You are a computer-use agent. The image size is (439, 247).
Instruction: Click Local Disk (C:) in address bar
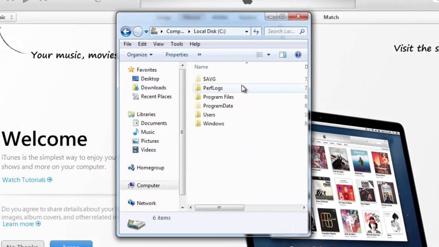coord(210,31)
